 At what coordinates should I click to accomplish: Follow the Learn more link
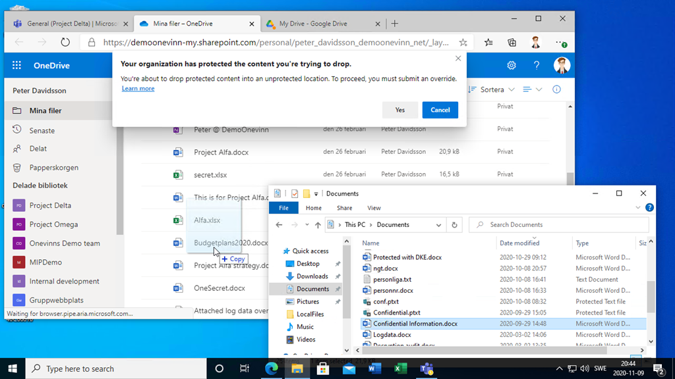click(138, 89)
